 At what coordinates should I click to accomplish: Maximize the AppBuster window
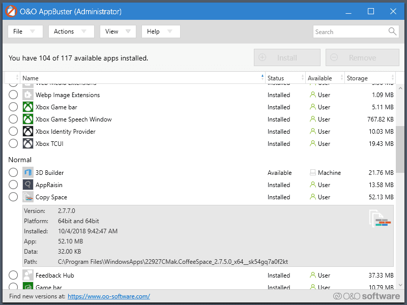[x=371, y=11]
